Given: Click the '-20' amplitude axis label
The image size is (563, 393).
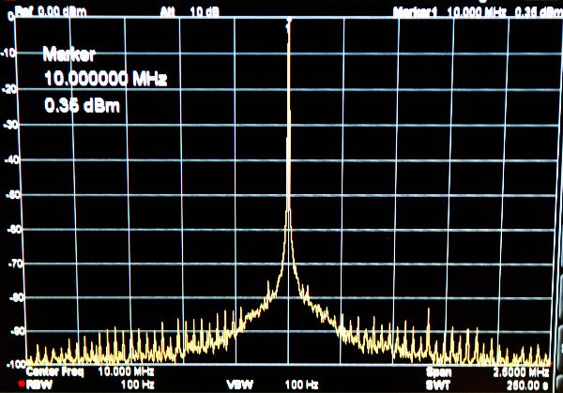Looking at the screenshot, I should [x=9, y=89].
